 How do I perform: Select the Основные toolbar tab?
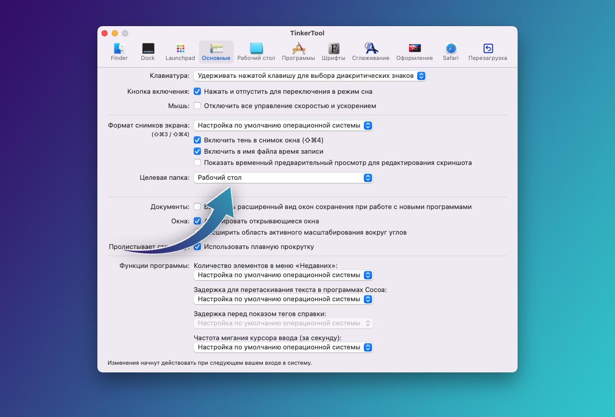[216, 52]
